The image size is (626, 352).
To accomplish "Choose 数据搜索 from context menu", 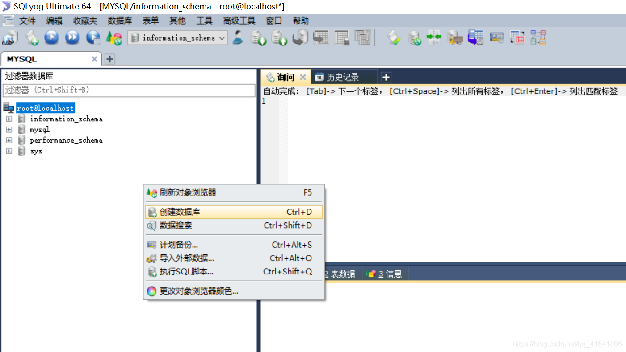I will tap(234, 225).
